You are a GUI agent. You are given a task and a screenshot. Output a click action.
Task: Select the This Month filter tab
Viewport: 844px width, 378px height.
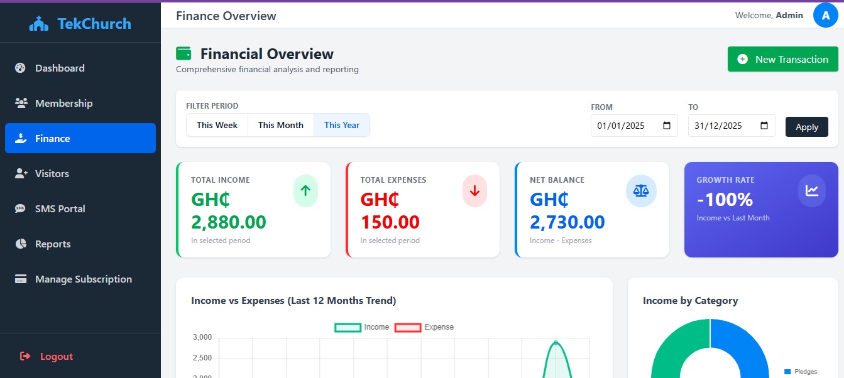280,125
